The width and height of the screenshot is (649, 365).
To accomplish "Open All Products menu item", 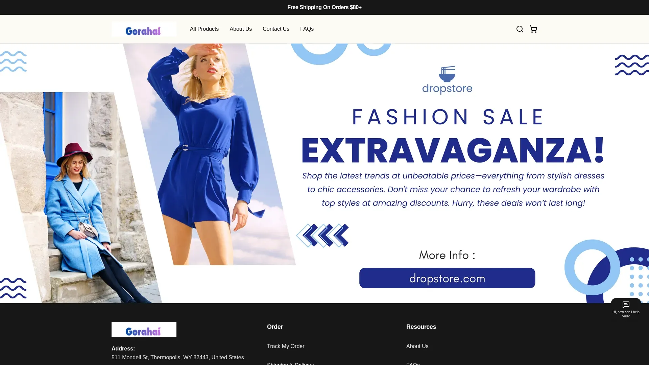I will click(x=204, y=29).
